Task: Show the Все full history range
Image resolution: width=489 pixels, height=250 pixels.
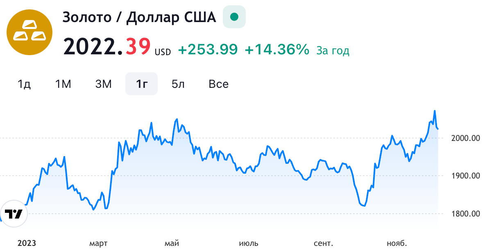Action: point(218,84)
